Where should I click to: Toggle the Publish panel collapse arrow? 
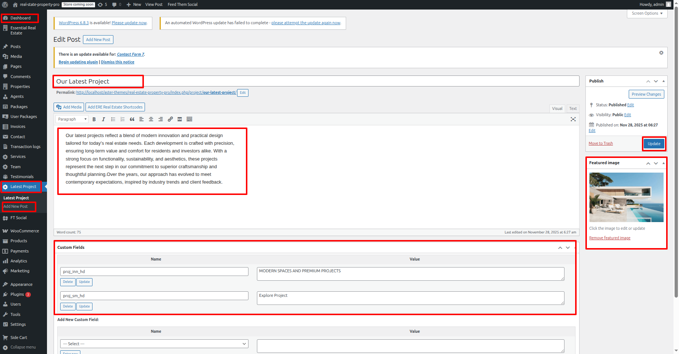point(663,81)
